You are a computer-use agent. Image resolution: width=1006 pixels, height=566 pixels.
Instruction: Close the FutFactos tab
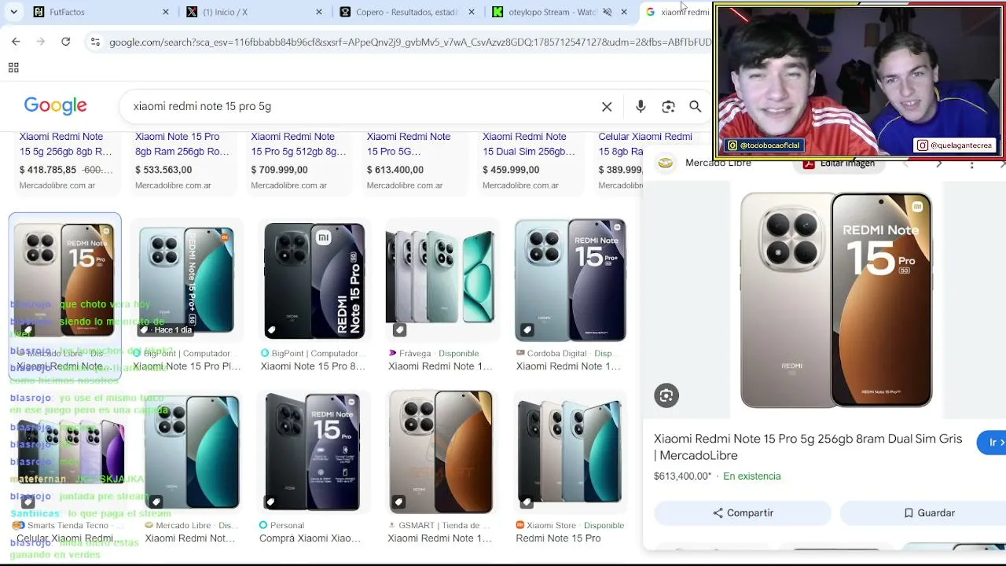click(x=166, y=12)
